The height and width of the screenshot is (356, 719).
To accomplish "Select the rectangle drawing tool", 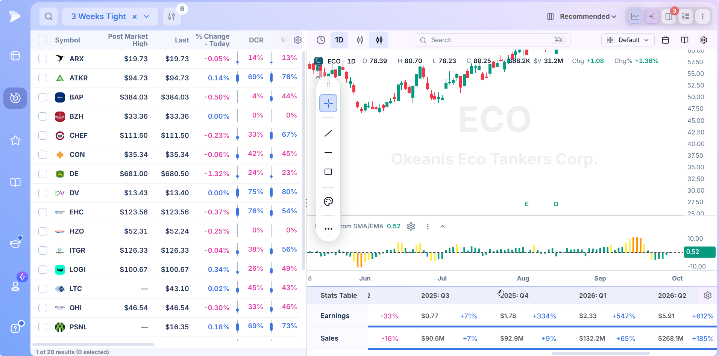I will 328,172.
